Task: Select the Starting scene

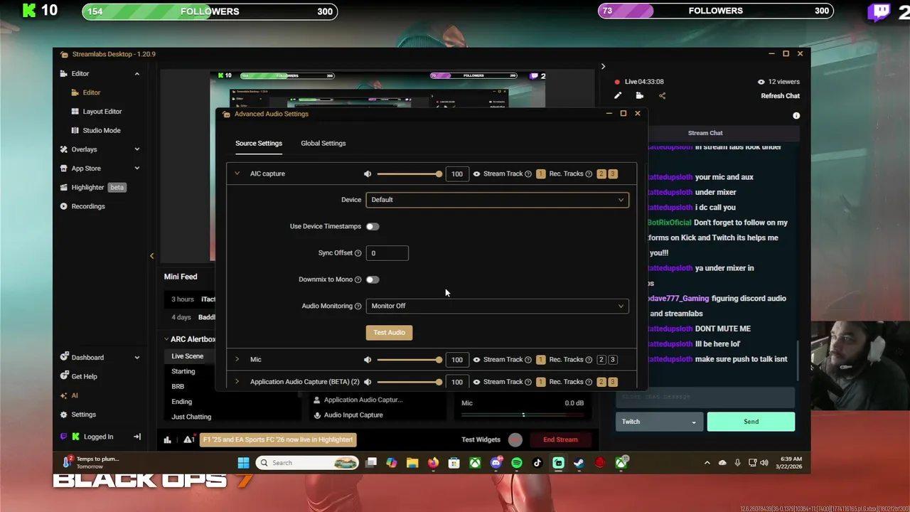Action: tap(183, 371)
